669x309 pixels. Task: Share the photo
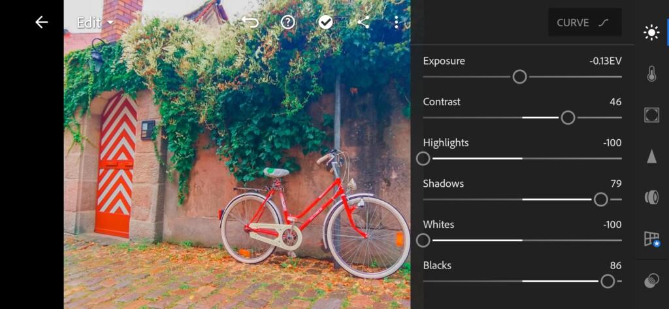(363, 22)
